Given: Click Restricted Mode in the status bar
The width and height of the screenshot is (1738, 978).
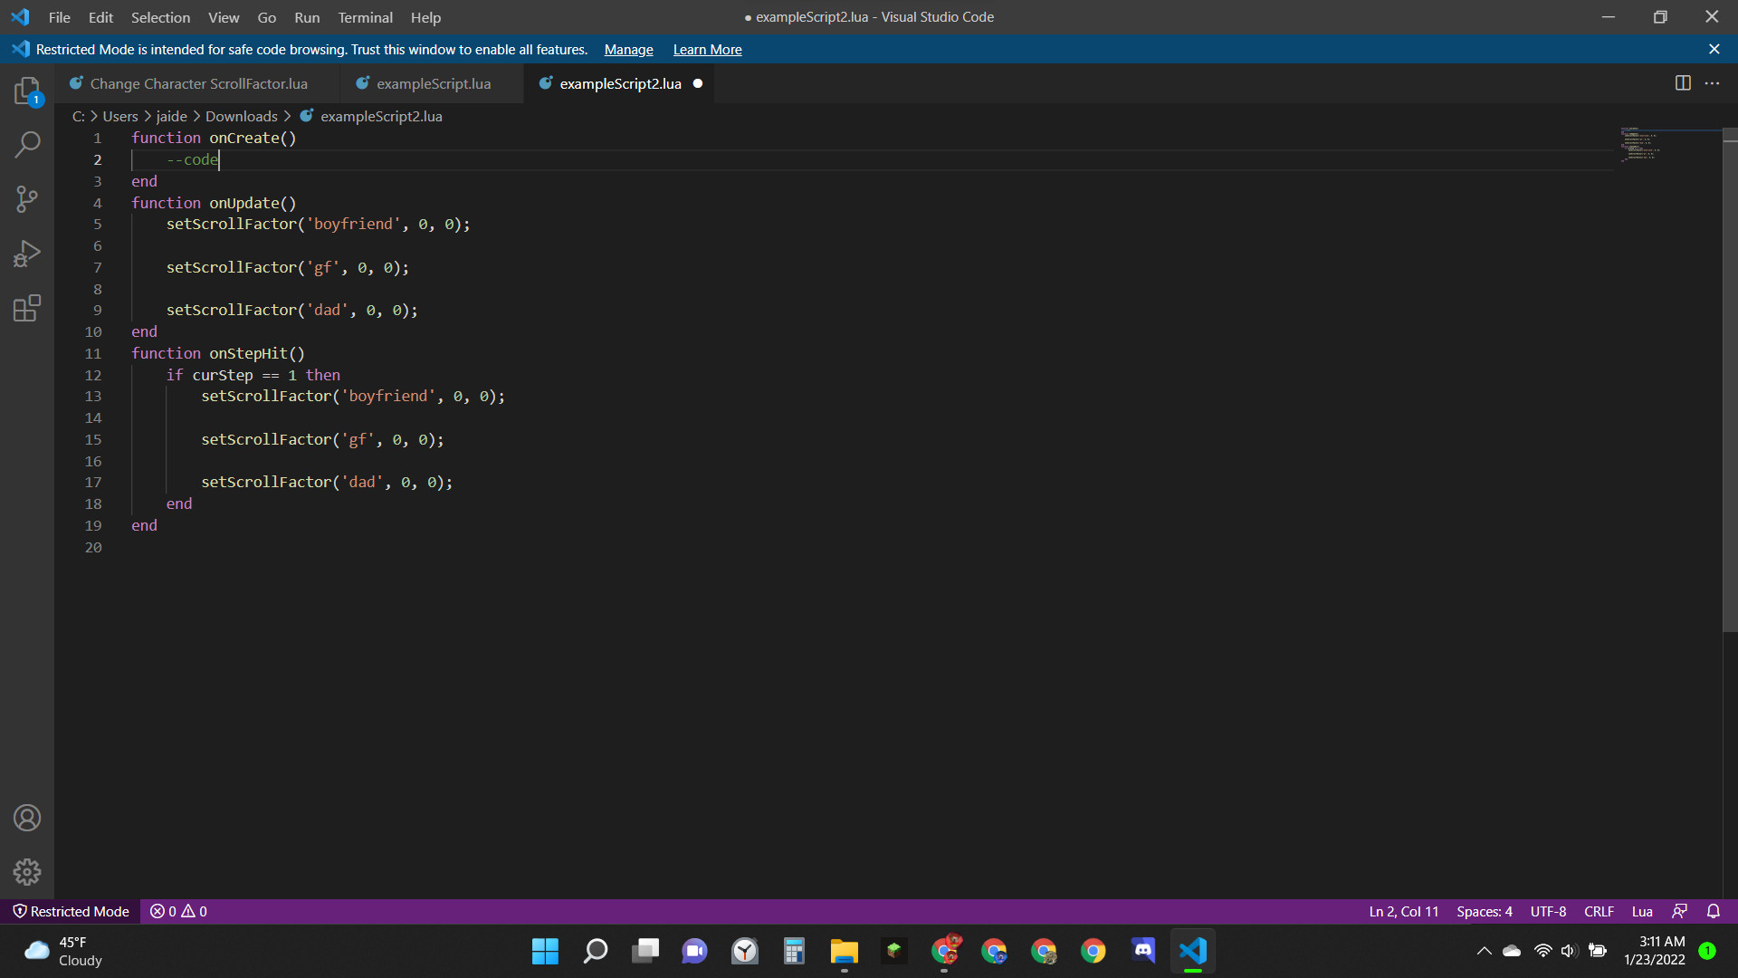Looking at the screenshot, I should [x=71, y=911].
